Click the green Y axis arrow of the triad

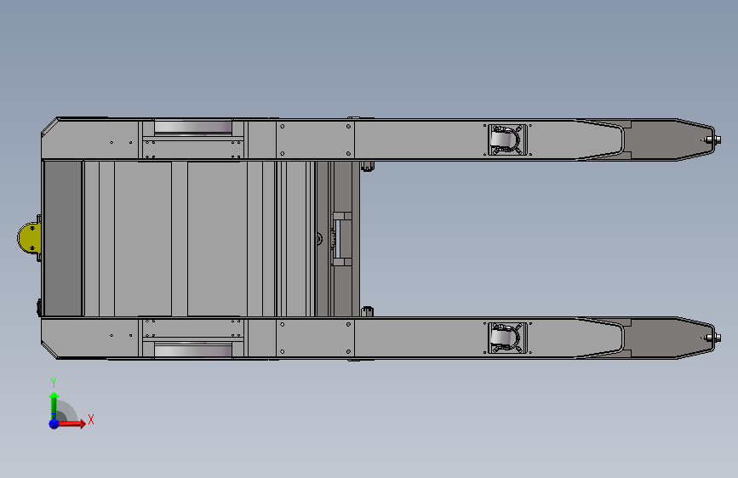click(x=54, y=405)
